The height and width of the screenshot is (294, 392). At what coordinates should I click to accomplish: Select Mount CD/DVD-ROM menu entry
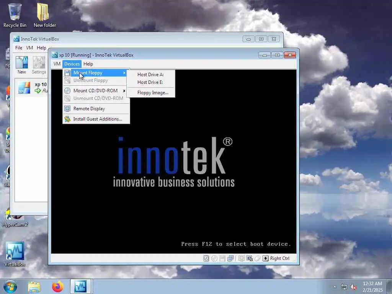96,90
